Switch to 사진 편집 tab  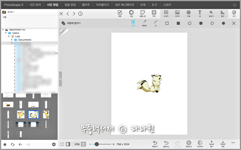[53, 5]
